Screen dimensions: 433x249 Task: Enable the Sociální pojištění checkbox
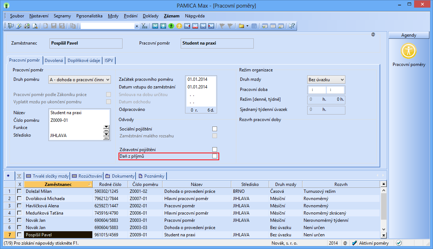click(215, 129)
